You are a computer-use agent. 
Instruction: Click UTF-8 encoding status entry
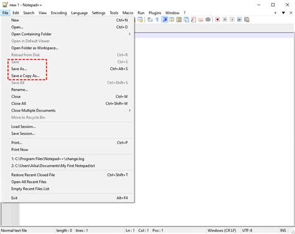(247, 230)
